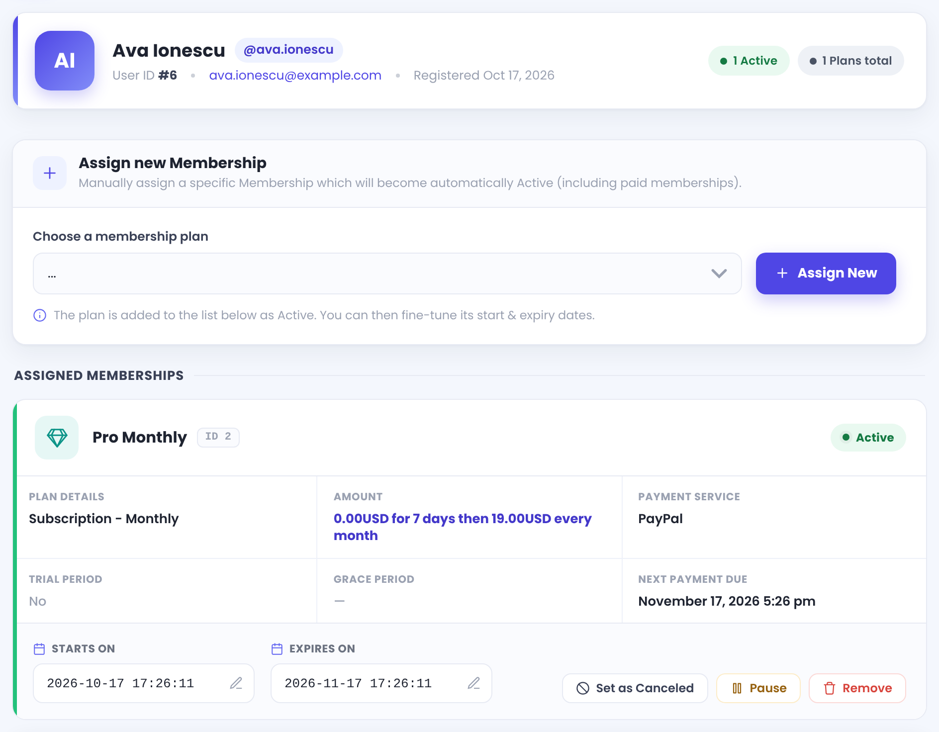This screenshot has width=939, height=732.
Task: Edit the Starts On date with pencil icon
Action: click(236, 683)
